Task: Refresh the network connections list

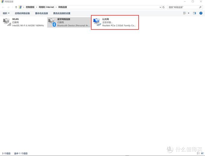Action: coord(163,7)
